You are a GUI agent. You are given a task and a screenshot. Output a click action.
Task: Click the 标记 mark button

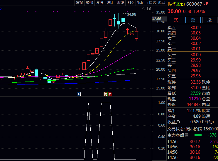tap(141, 3)
